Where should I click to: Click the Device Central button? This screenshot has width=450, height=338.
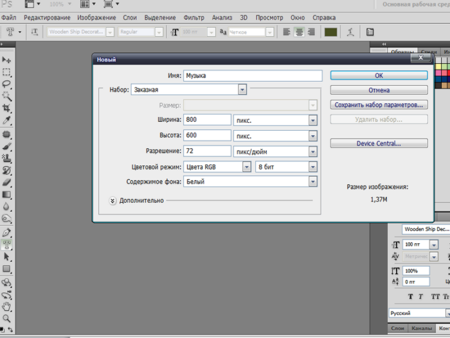(x=379, y=144)
